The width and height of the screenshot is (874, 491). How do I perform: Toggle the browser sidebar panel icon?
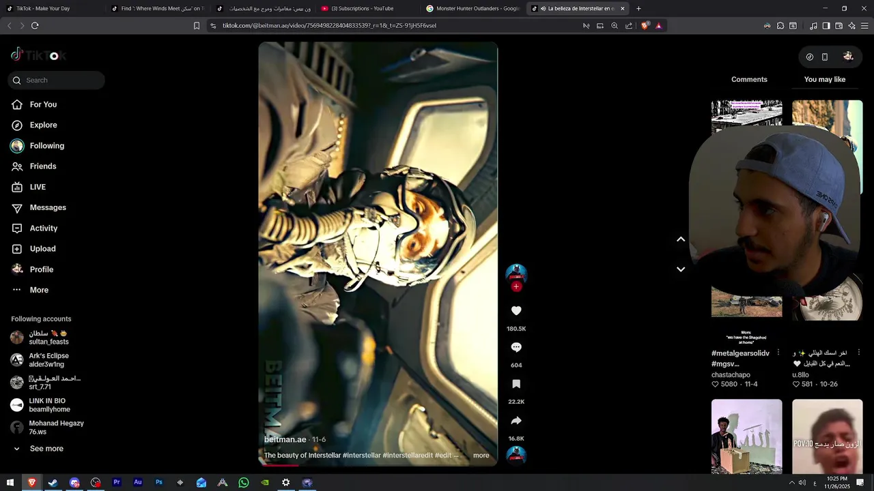pyautogui.click(x=826, y=26)
